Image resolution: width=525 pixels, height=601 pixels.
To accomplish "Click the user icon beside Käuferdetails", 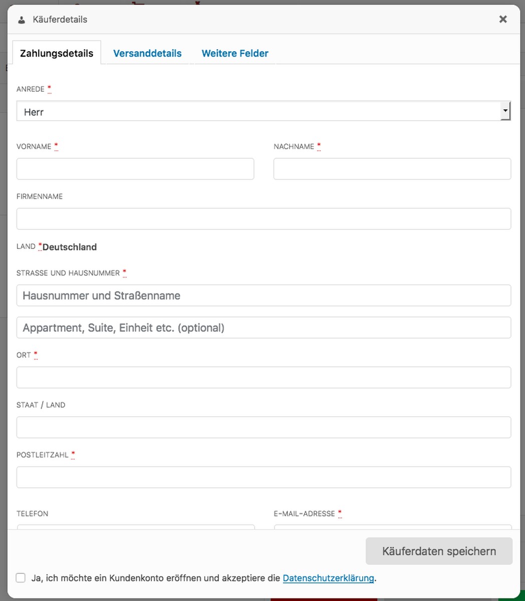I will (21, 20).
